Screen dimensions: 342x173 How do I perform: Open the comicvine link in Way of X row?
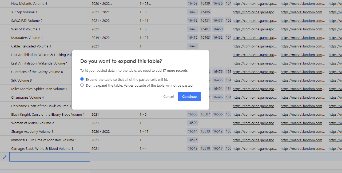[254, 29]
